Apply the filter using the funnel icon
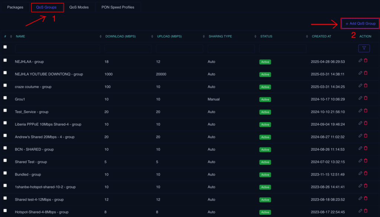Screen dimensions: 380x217 [x=364, y=48]
